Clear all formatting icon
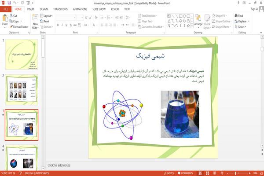The image size is (264, 176). 96,17
